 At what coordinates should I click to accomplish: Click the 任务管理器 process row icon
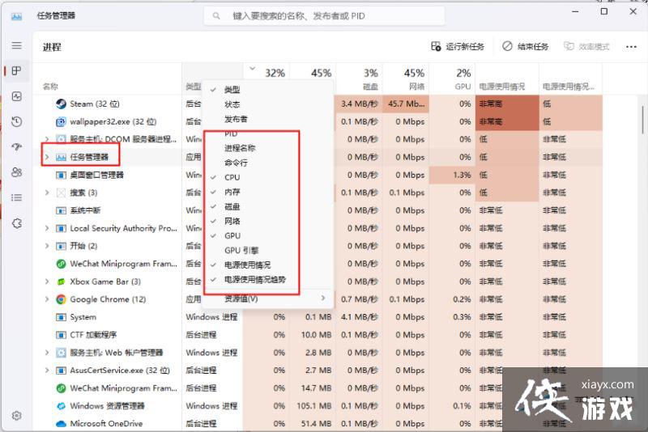pyautogui.click(x=61, y=157)
